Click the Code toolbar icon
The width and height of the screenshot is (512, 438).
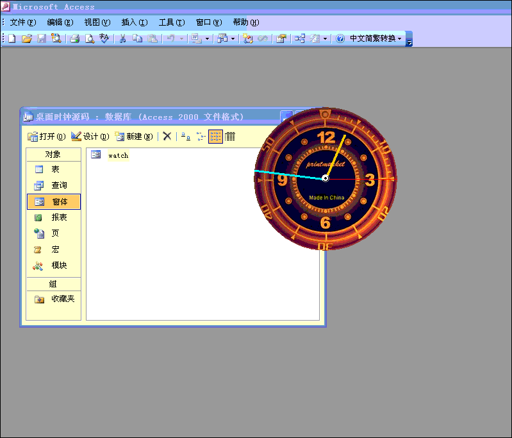click(x=248, y=38)
